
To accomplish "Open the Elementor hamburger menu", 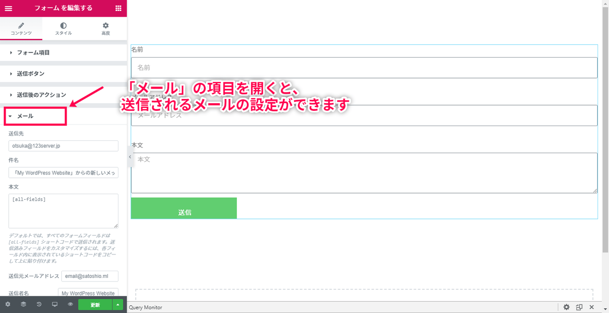I will click(x=8, y=8).
